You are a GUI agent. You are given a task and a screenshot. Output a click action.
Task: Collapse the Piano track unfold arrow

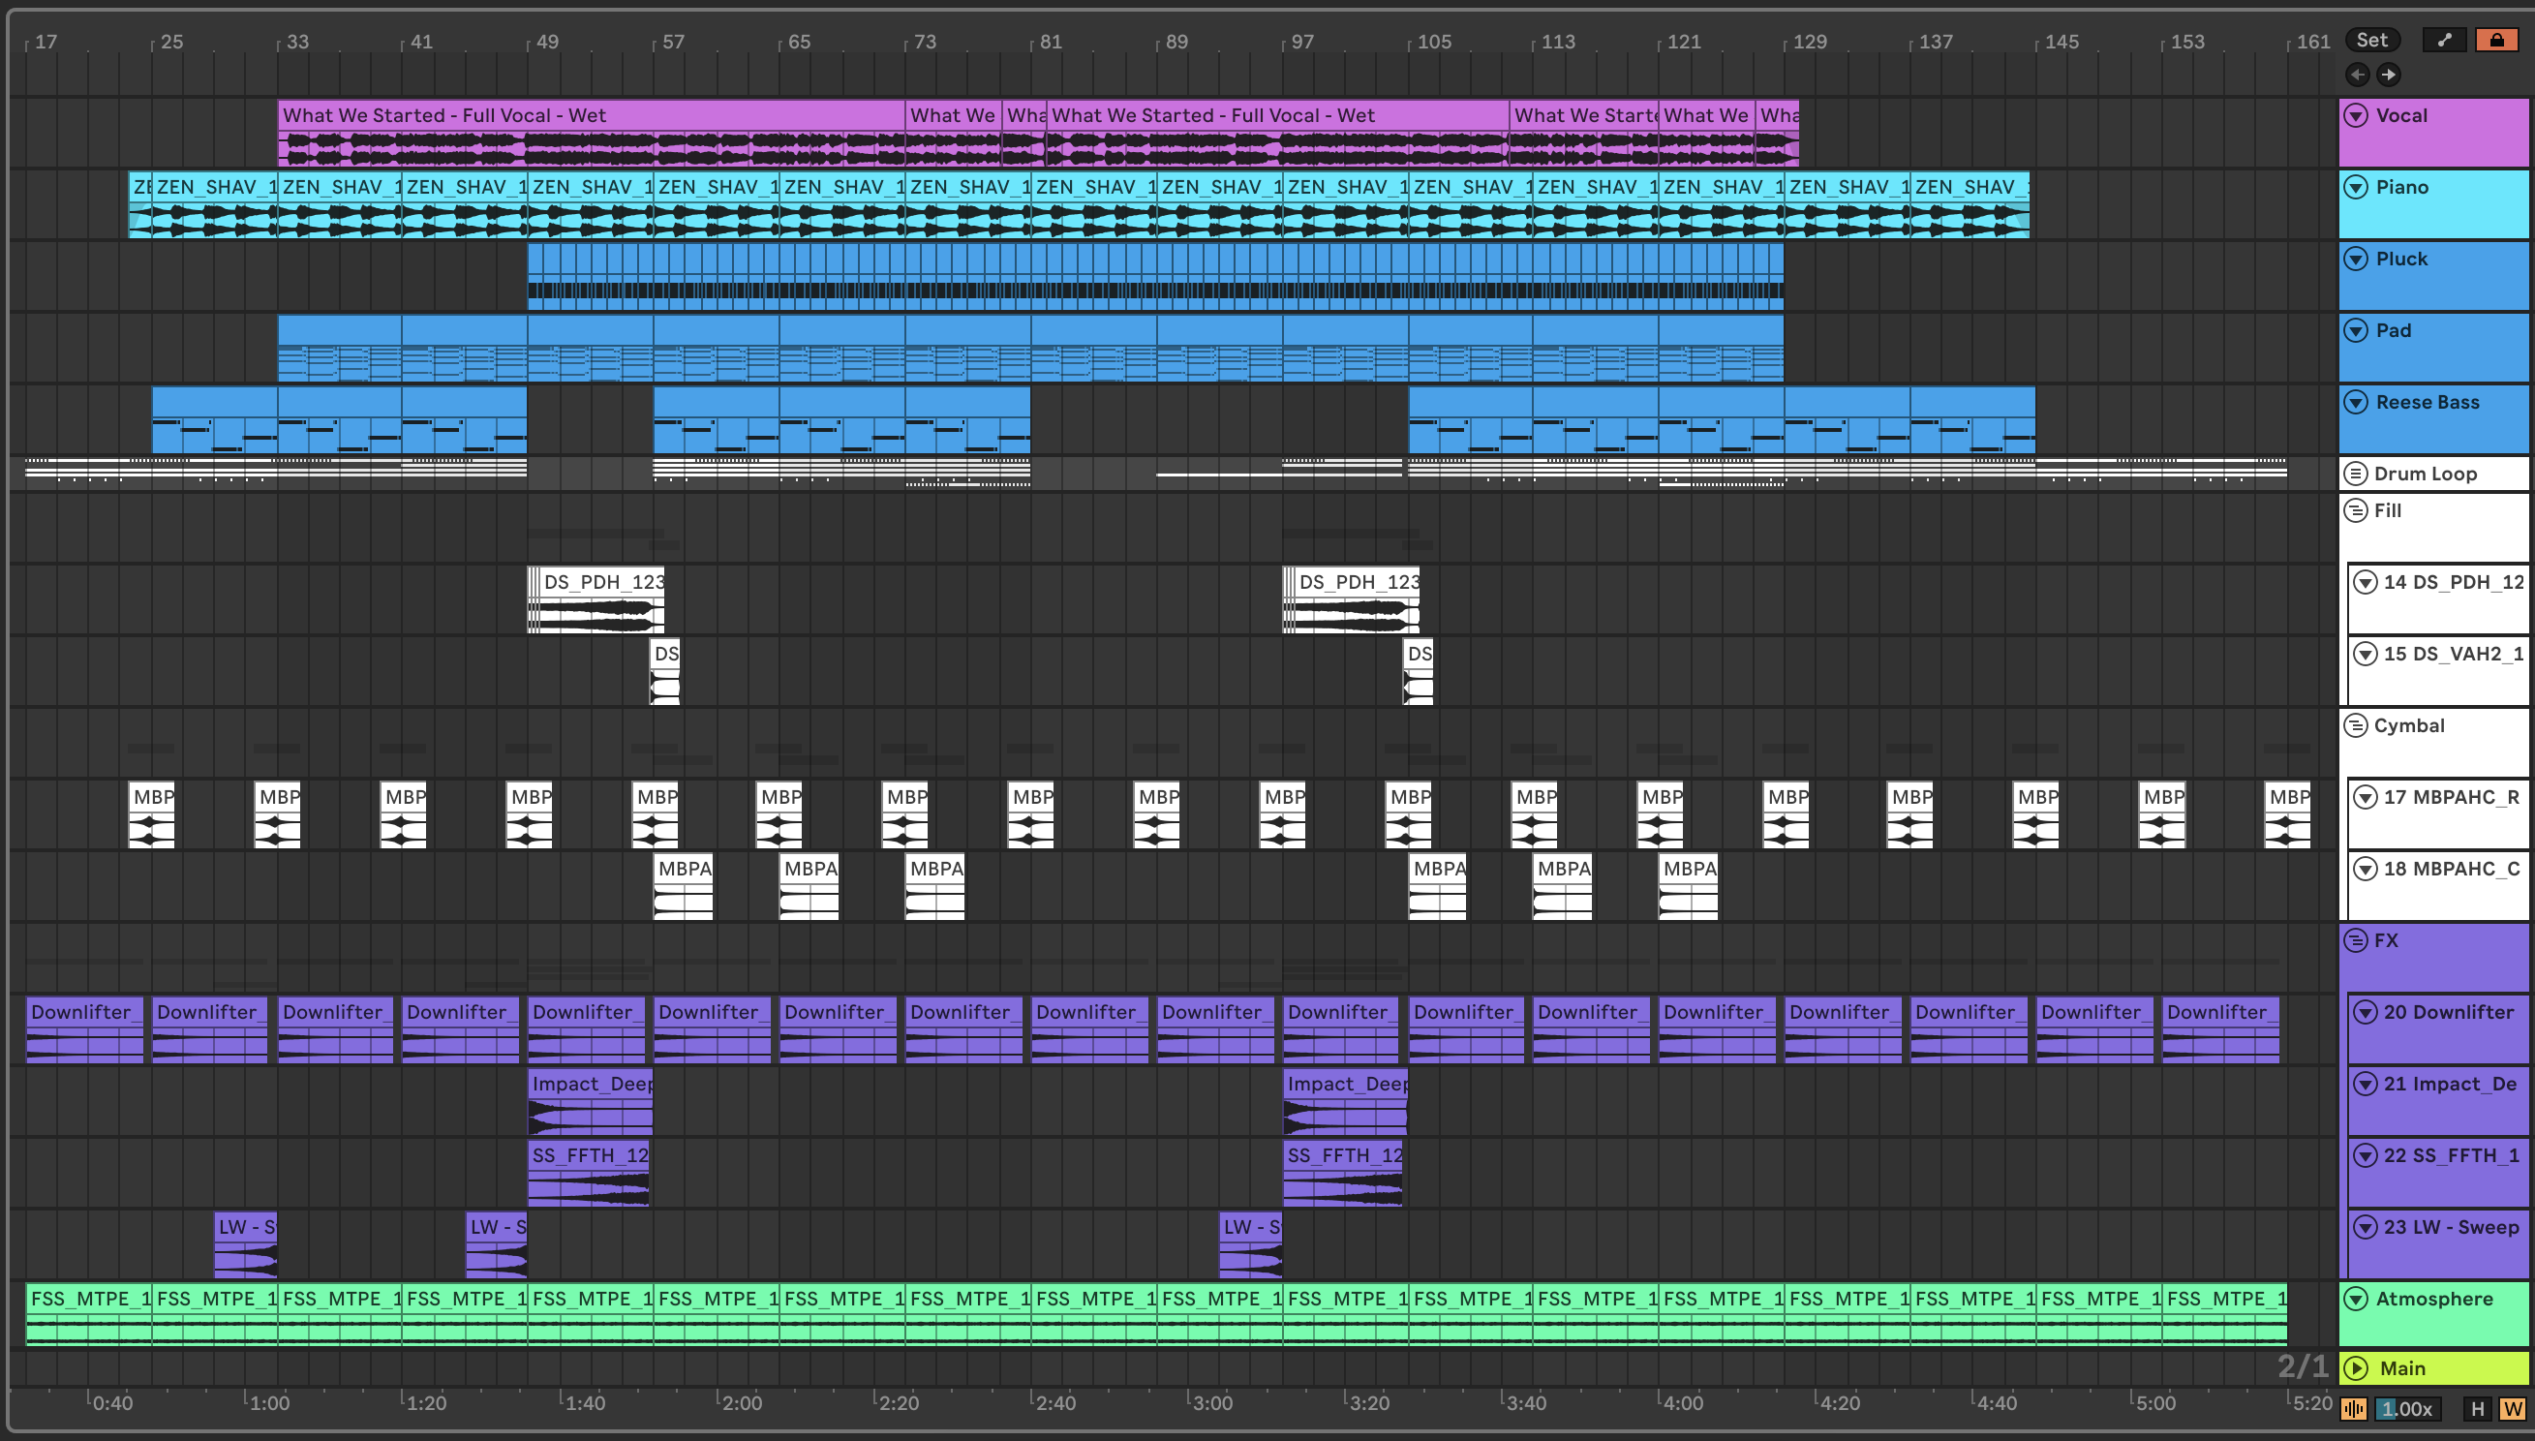(x=2356, y=187)
